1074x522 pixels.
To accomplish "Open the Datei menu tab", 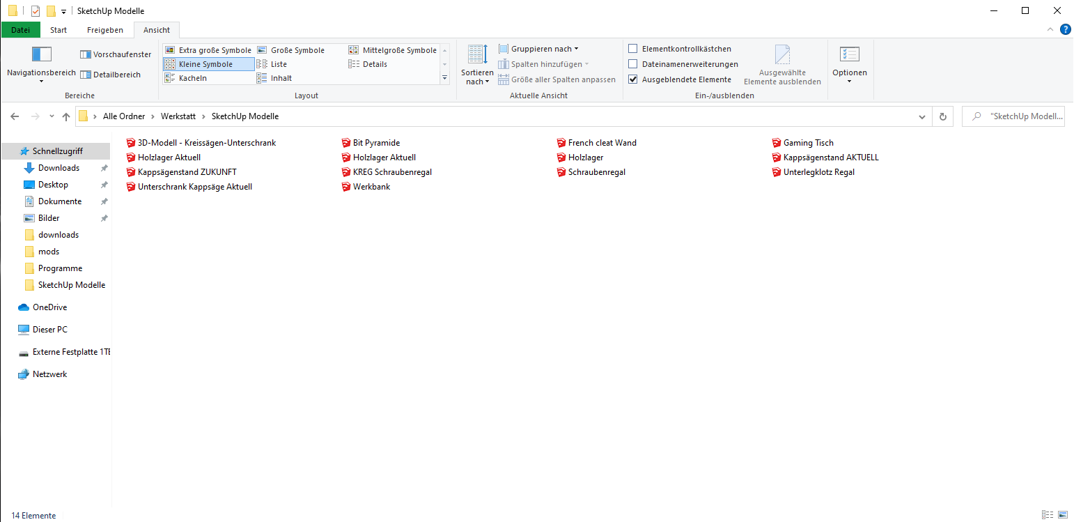I will pos(21,30).
